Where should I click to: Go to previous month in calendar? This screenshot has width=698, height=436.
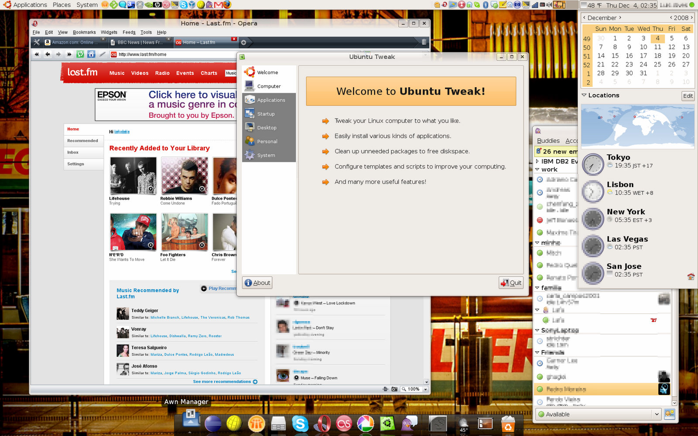click(585, 18)
